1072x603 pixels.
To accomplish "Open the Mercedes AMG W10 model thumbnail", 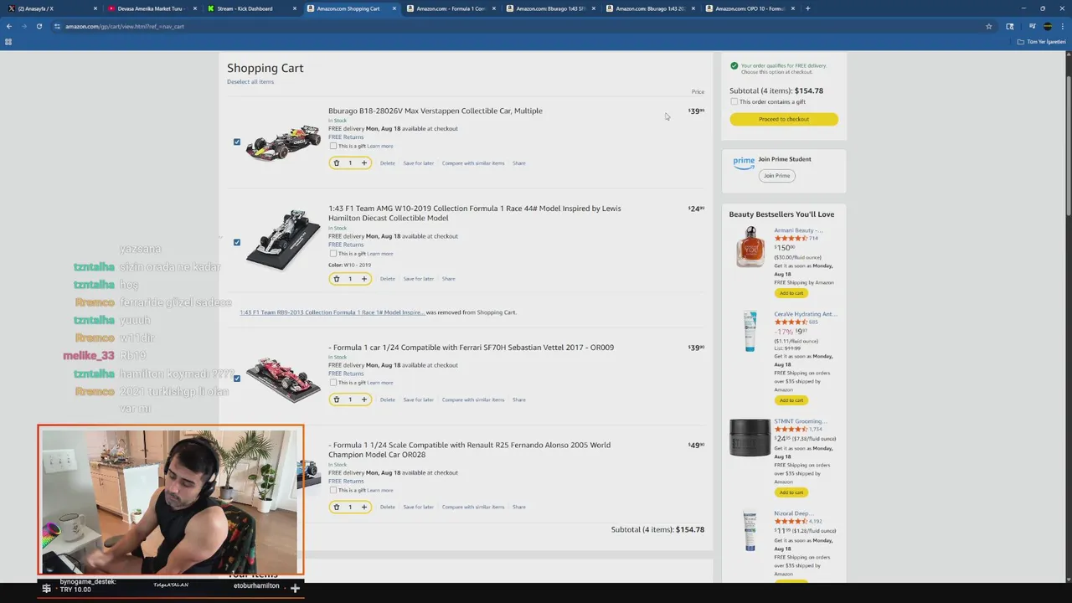I will tap(282, 240).
